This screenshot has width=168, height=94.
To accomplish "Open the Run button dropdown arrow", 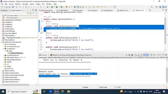I will (x=54, y=7).
